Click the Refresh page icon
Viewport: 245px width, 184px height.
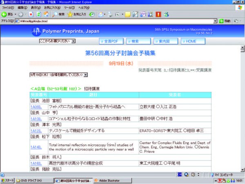[38, 14]
